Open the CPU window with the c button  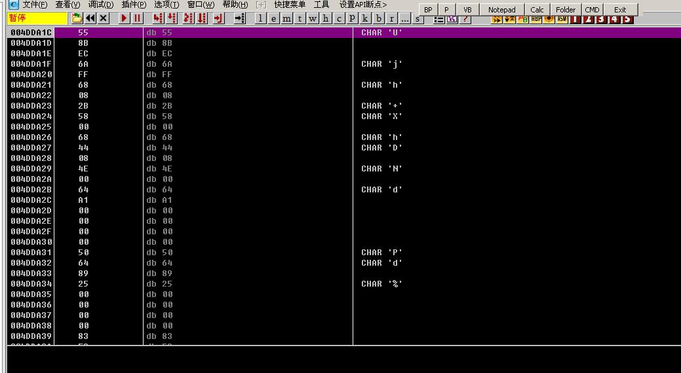point(340,18)
